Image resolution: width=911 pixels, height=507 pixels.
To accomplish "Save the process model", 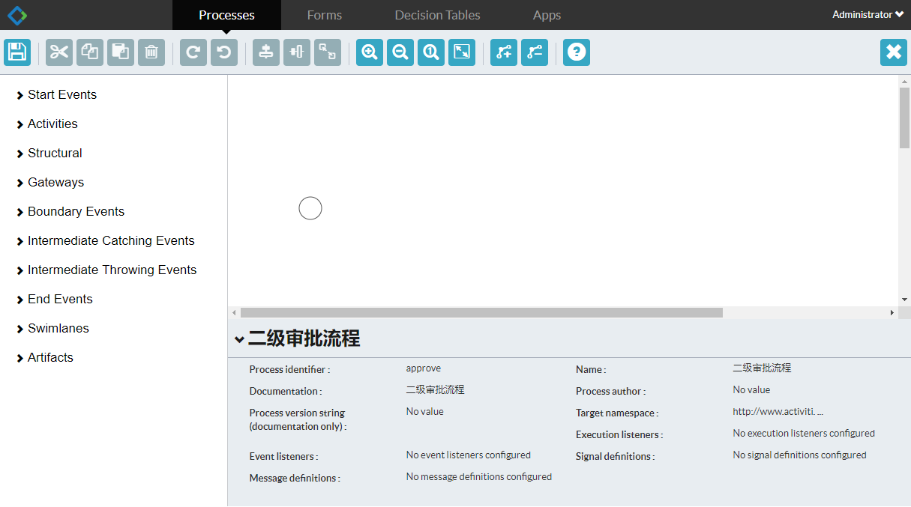I will [17, 52].
